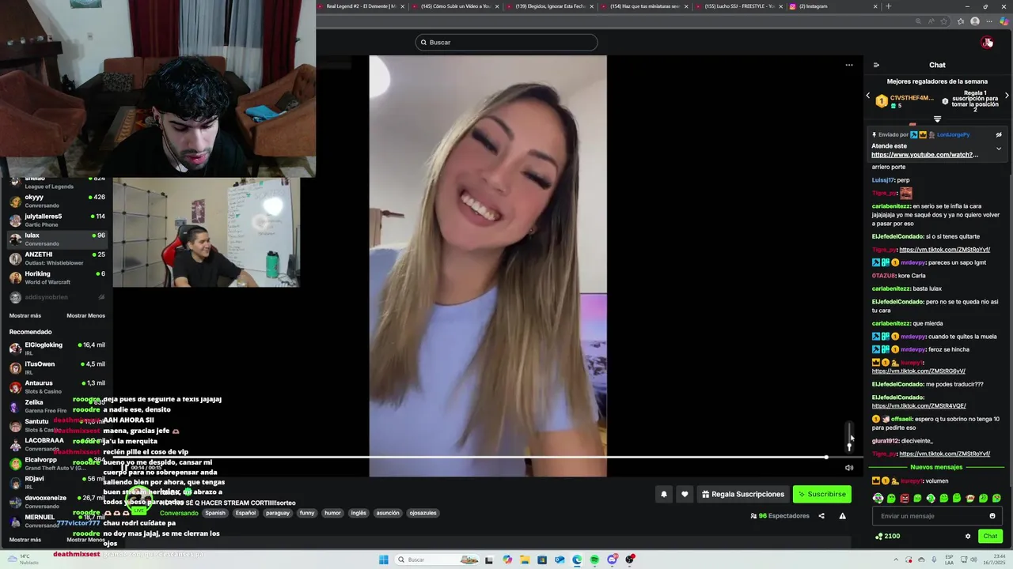Hide the pinned message with the crossed-eye icon
The width and height of the screenshot is (1013, 569).
(999, 135)
